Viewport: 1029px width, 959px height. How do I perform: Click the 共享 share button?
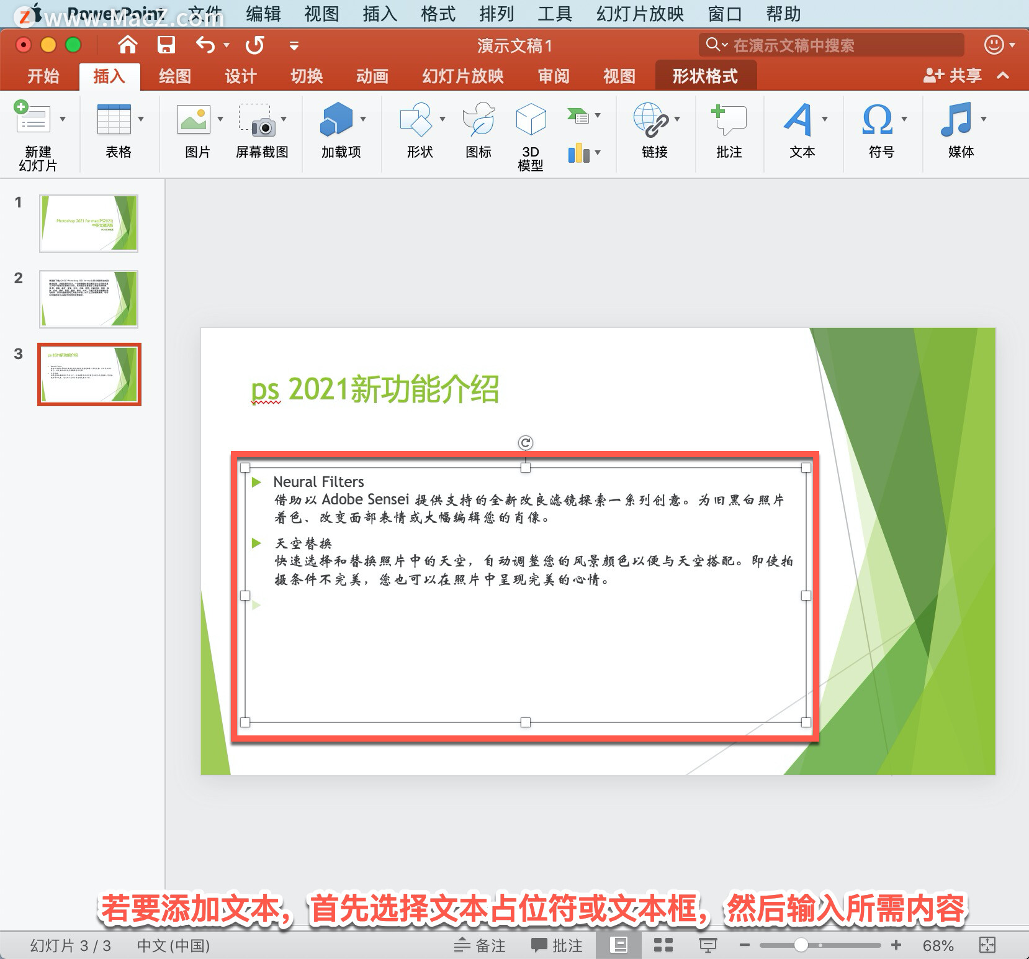click(x=953, y=76)
